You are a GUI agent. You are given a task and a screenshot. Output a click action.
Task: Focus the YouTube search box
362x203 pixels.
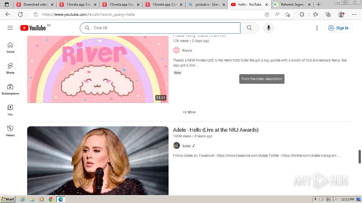click(x=160, y=28)
